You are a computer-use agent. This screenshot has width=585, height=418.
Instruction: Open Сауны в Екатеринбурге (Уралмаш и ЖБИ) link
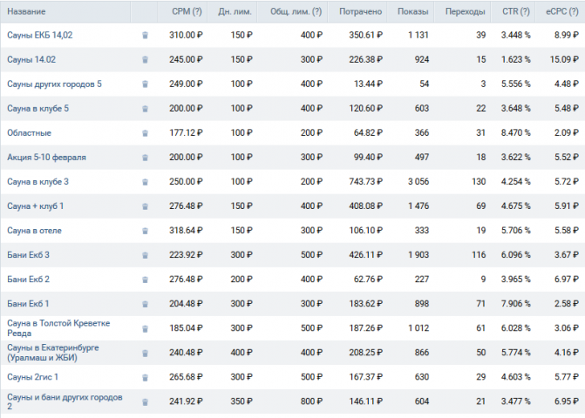pos(53,353)
